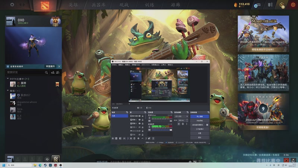Click the 工作室模式 button in OBS
The height and width of the screenshot is (168, 298).
pyautogui.click(x=200, y=129)
